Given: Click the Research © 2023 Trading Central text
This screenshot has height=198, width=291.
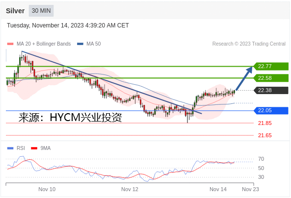Looking at the screenshot, I should coord(249,44).
